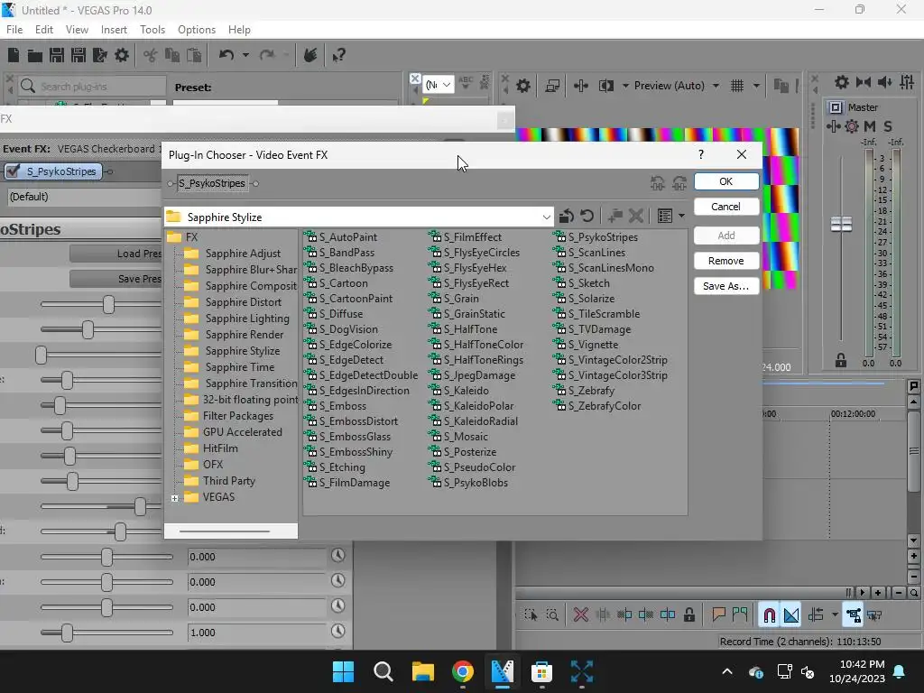The width and height of the screenshot is (924, 693).
Task: Open the Overlays grid dropdown arrow
Action: pyautogui.click(x=756, y=86)
